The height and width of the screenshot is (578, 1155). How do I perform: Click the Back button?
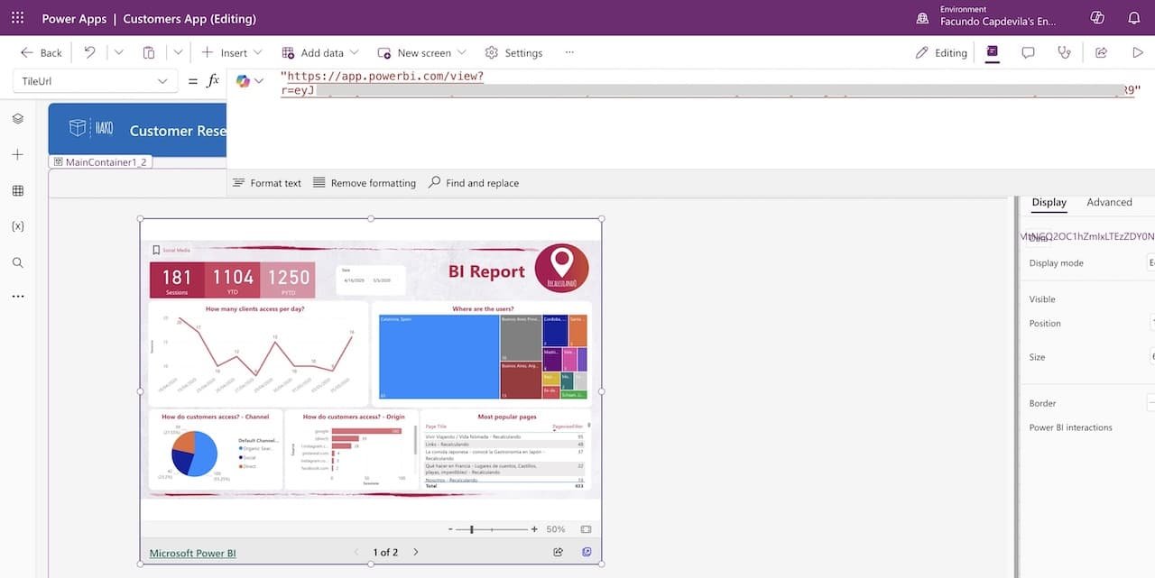(x=40, y=51)
